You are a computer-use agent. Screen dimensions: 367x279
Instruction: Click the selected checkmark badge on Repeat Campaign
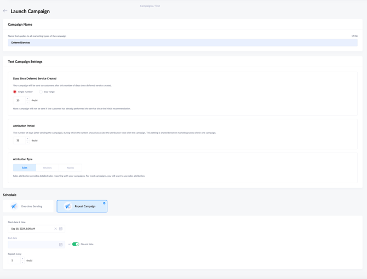click(x=104, y=203)
